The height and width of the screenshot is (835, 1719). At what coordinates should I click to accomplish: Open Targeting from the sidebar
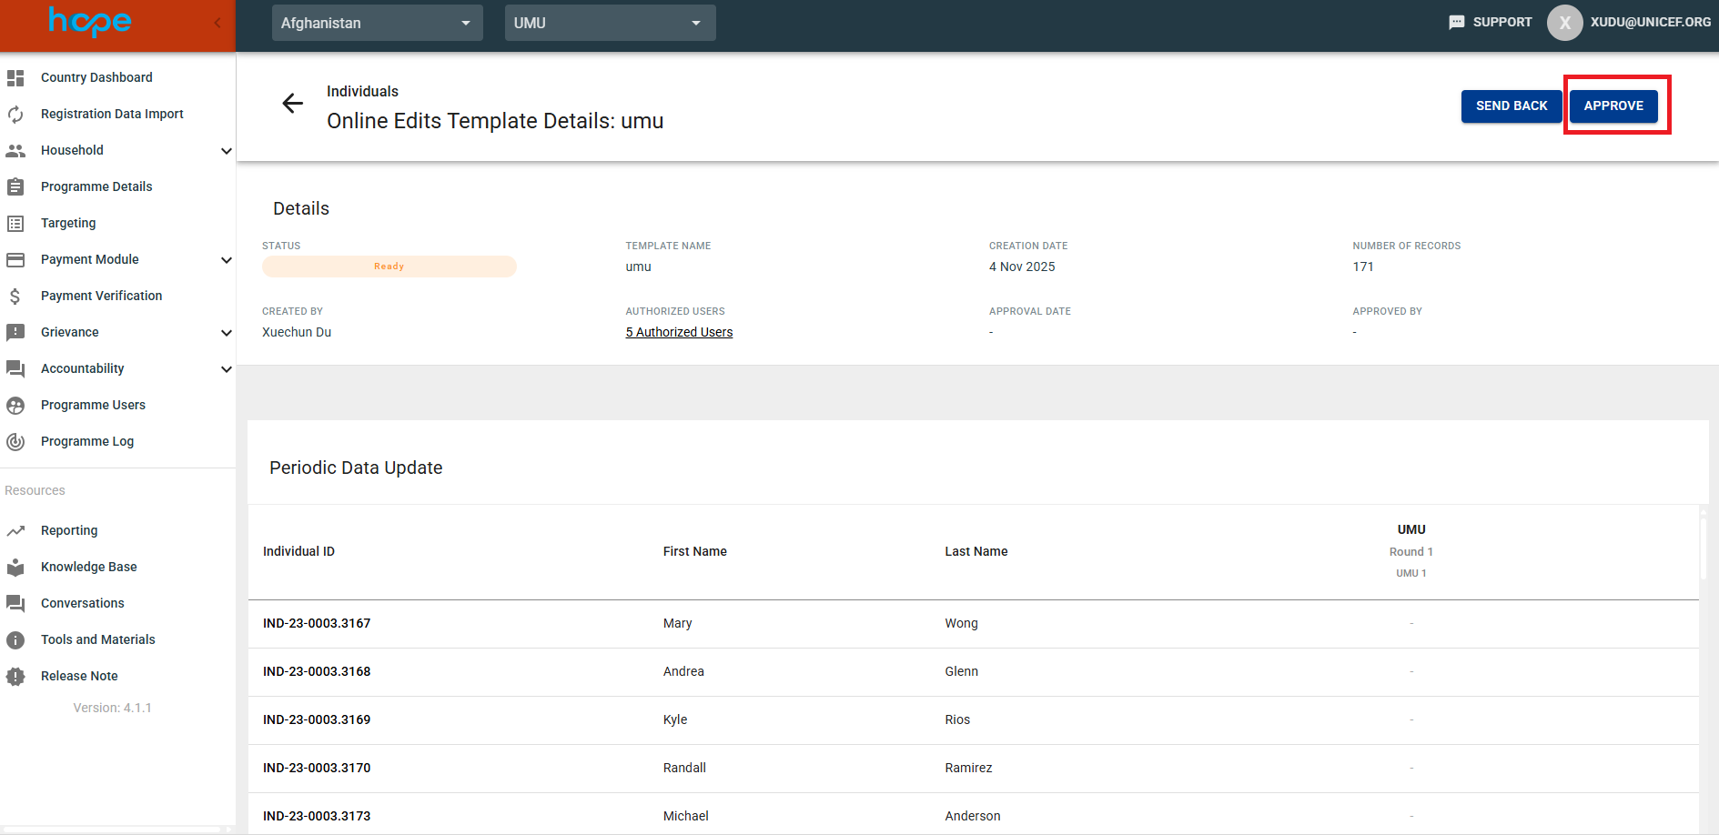pyautogui.click(x=68, y=223)
